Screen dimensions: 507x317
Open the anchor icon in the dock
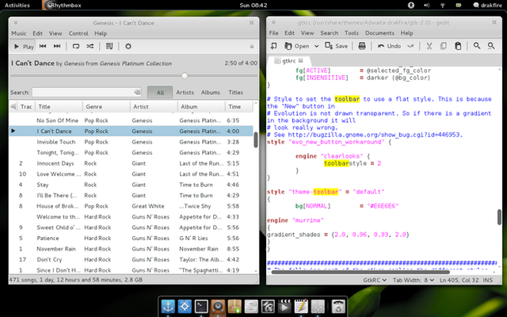coord(168,307)
